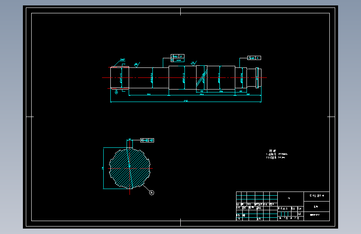Select the surface roughness triangle above the shaft center
The height and width of the screenshot is (234, 361).
click(194, 63)
